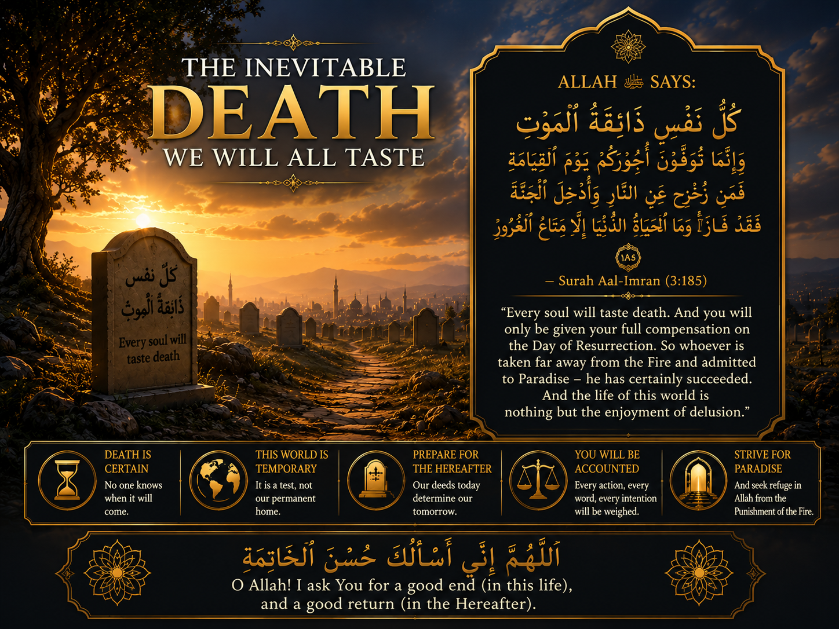Click the 'STRIVE FOR PARADISE' heading
The width and height of the screenshot is (839, 629).
(x=763, y=462)
